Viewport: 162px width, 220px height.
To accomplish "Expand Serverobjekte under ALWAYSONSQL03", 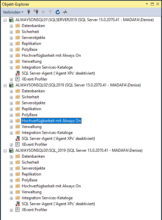I will [x=11, y=169].
